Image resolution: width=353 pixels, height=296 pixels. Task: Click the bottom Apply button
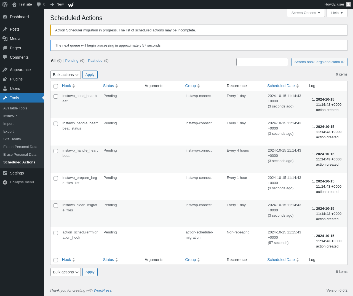coord(90,272)
